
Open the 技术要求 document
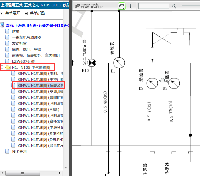pyautogui.click(x=19, y=152)
